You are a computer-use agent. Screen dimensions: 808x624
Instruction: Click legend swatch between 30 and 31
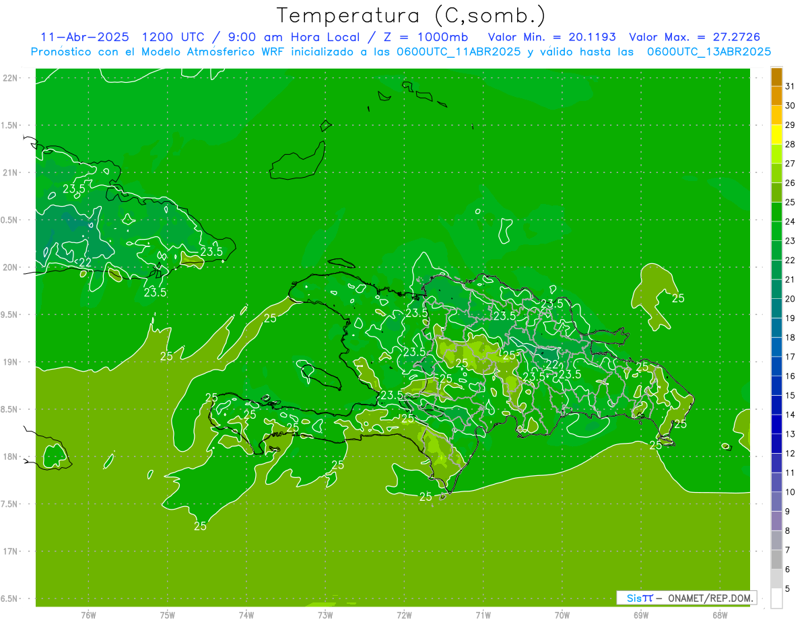(776, 96)
